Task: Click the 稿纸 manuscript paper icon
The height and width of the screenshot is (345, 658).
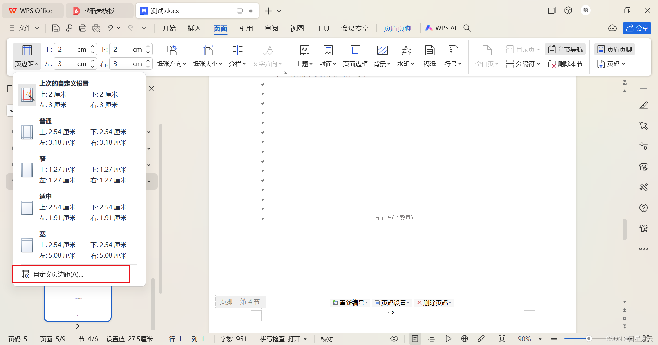Action: [x=430, y=51]
